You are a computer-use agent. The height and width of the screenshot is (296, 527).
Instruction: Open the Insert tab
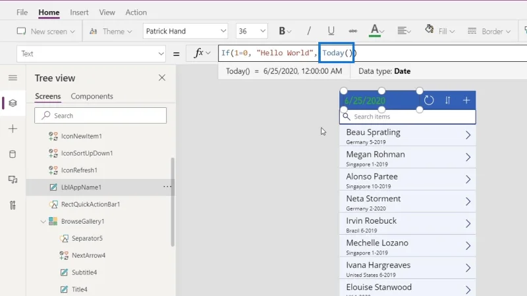pyautogui.click(x=79, y=12)
